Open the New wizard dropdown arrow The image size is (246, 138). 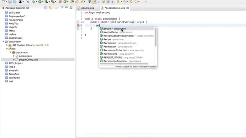(6, 2)
